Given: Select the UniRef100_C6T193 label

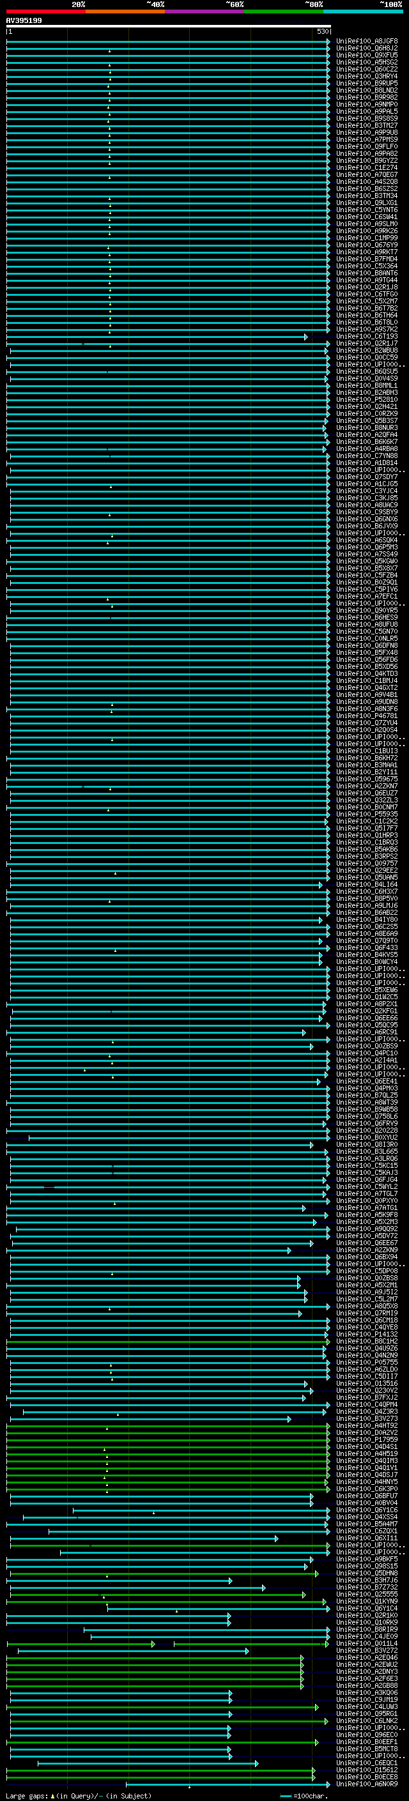Looking at the screenshot, I should pyautogui.click(x=367, y=336).
